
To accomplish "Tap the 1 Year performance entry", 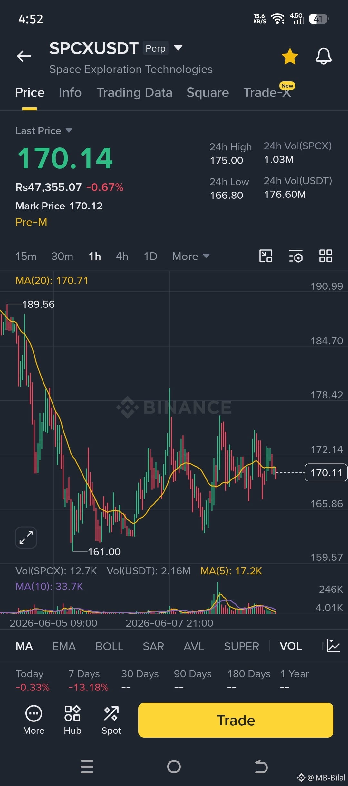I will coord(295,680).
